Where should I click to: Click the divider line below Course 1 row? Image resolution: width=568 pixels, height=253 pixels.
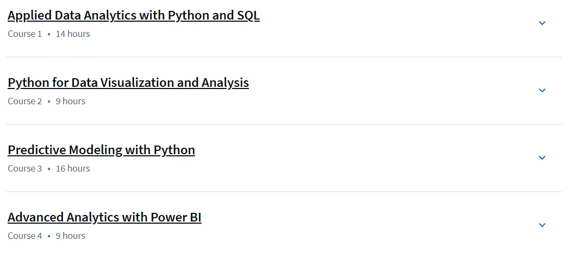(x=284, y=57)
